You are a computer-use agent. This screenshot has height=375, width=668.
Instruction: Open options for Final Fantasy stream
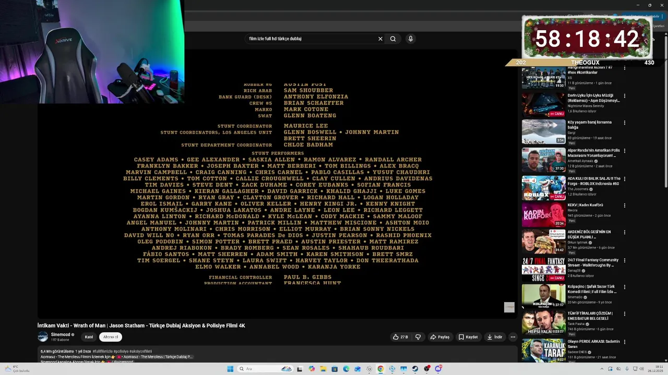pyautogui.click(x=625, y=260)
